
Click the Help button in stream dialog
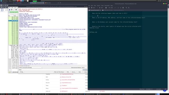click(x=22, y=72)
